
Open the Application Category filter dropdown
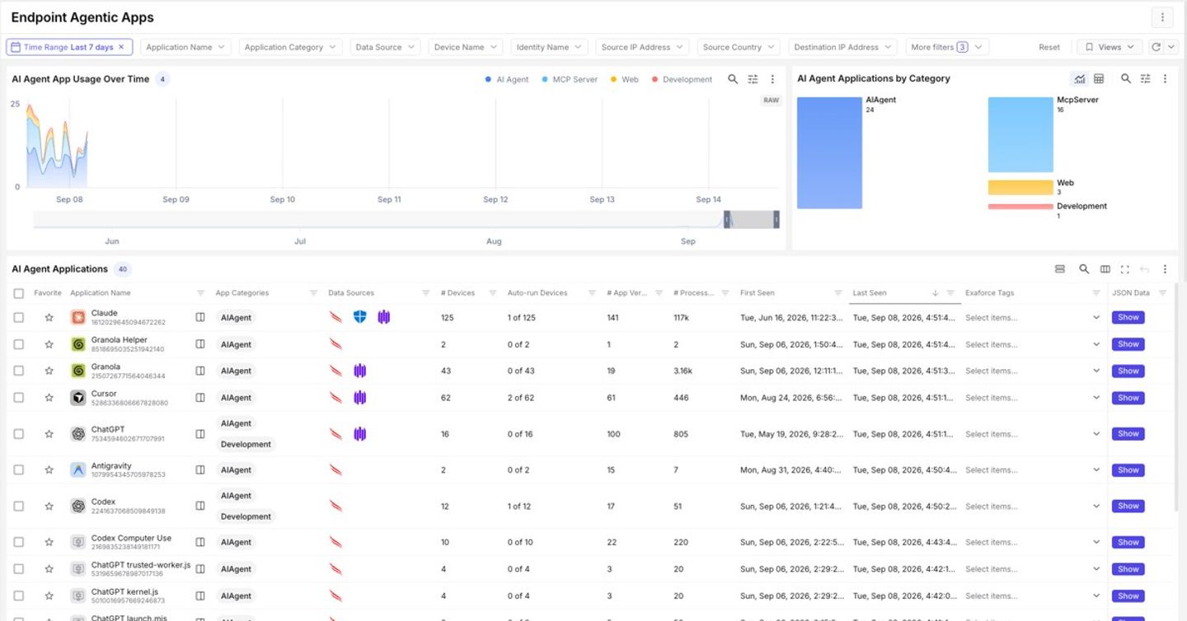(291, 47)
